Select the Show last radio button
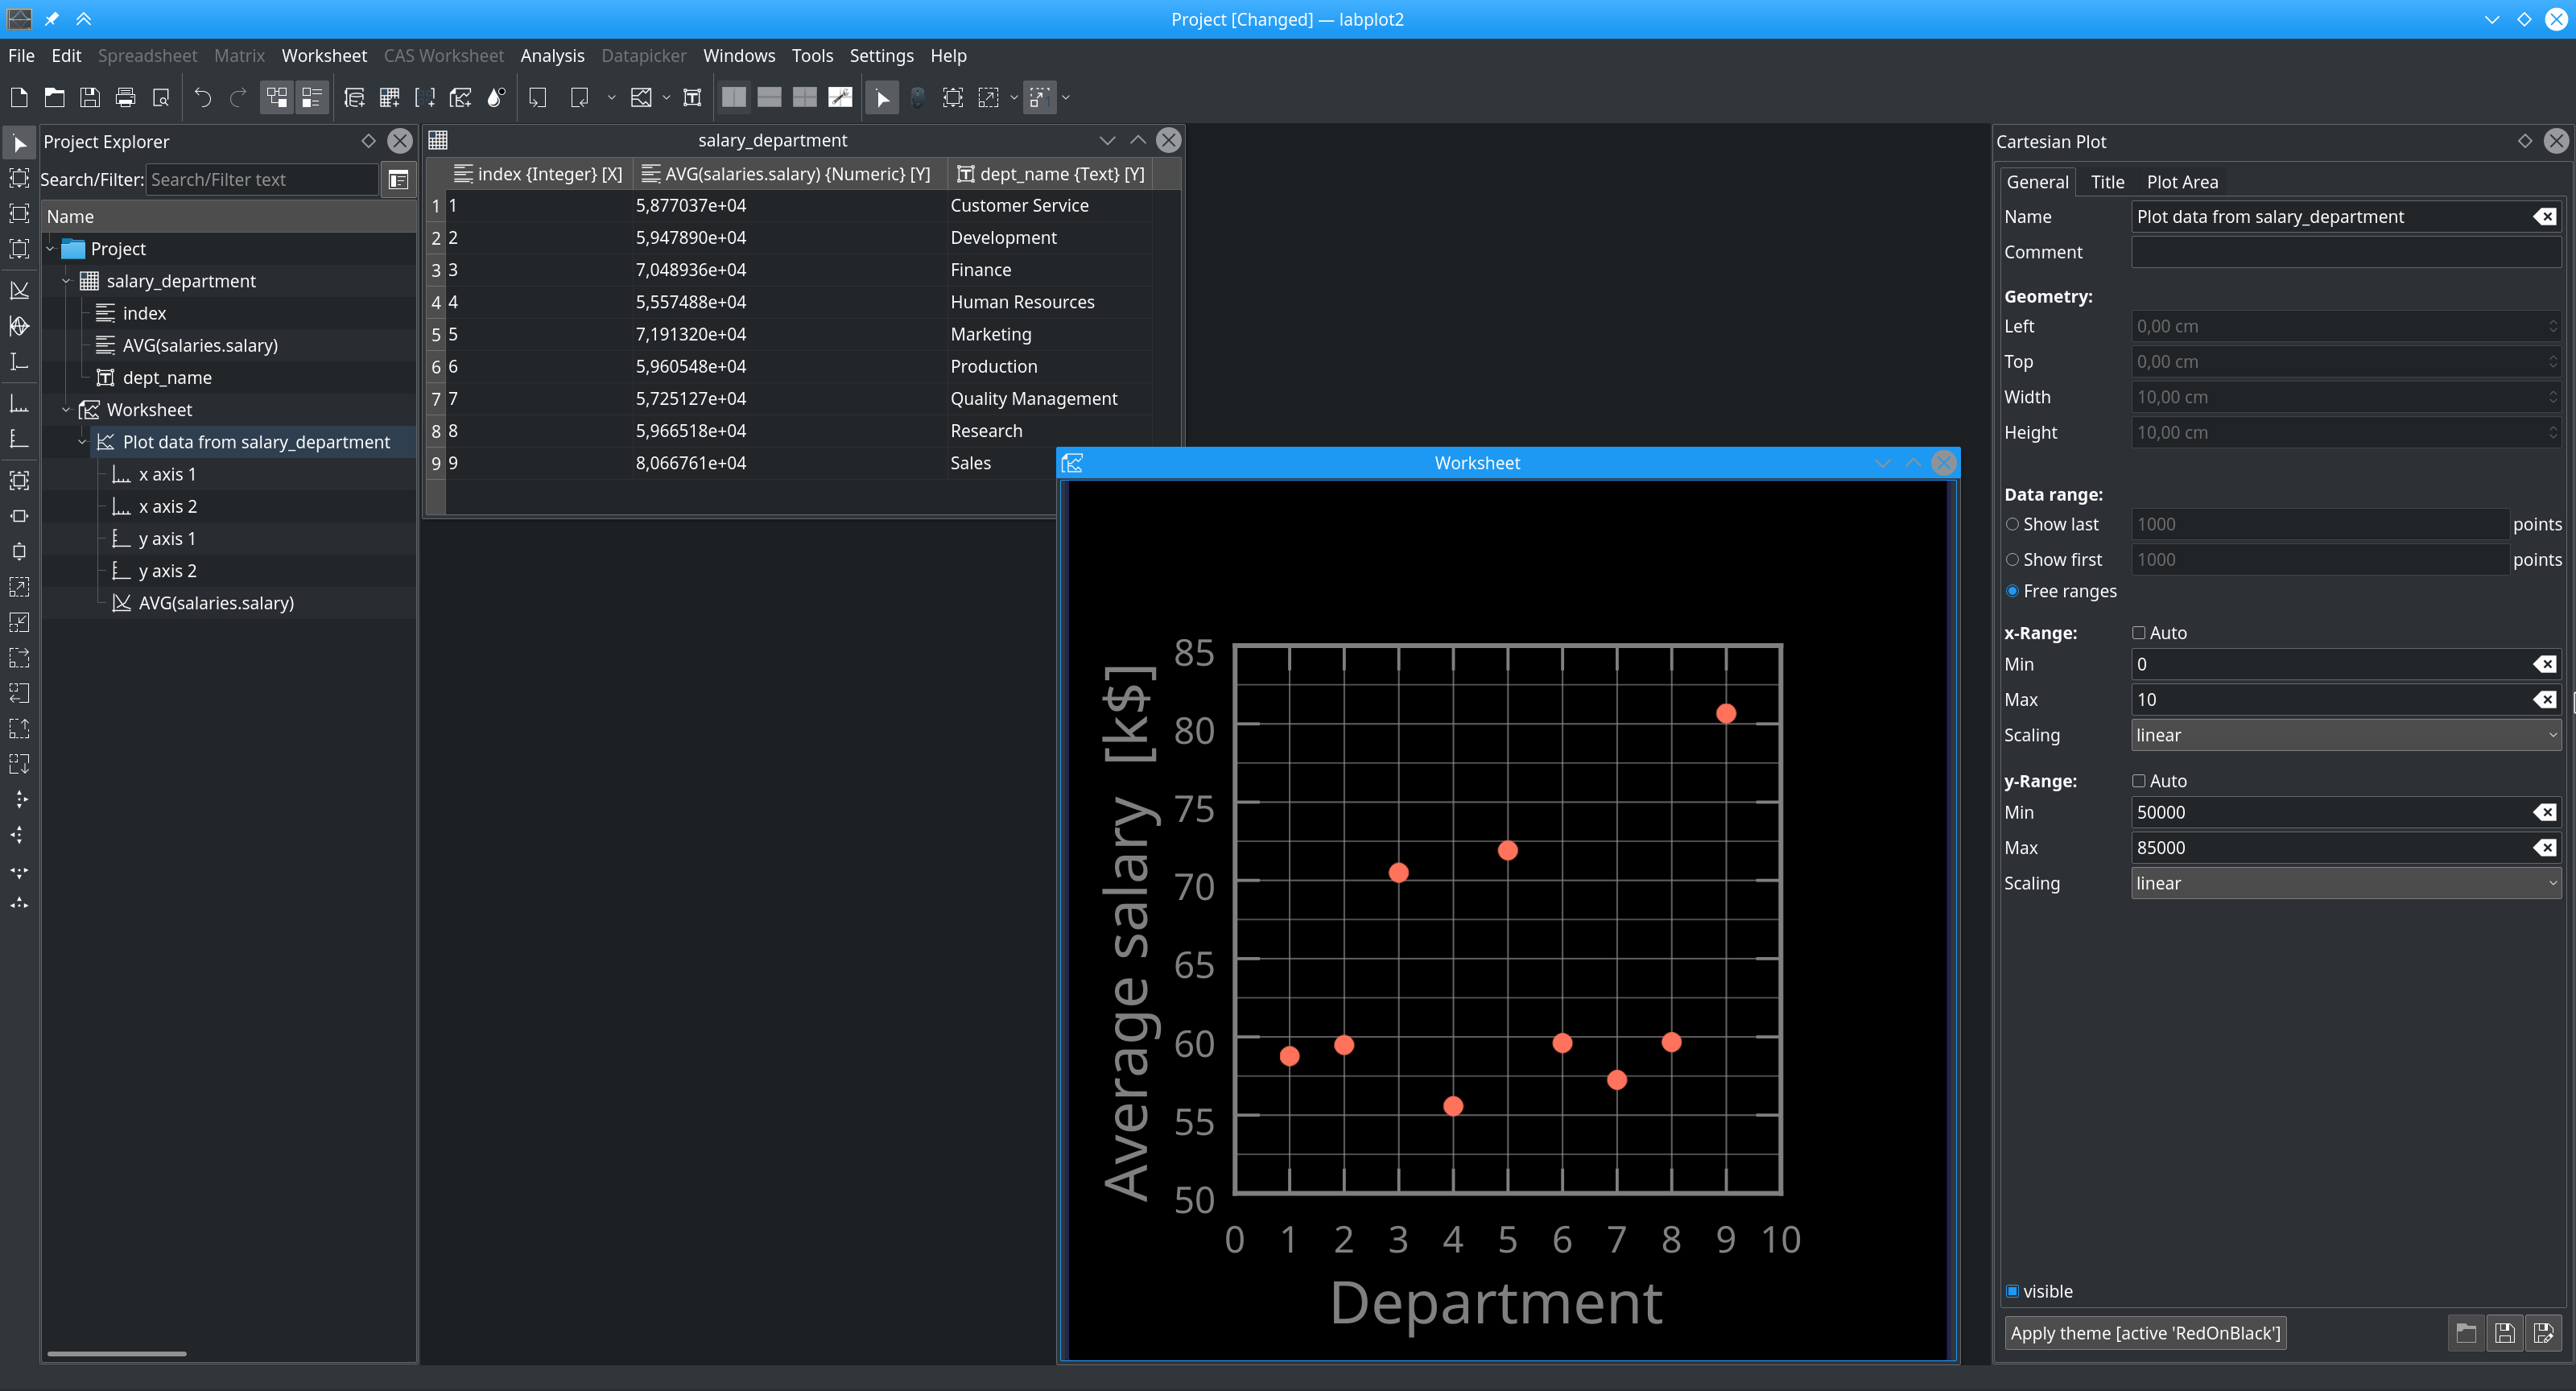This screenshot has width=2576, height=1391. pyautogui.click(x=2013, y=524)
